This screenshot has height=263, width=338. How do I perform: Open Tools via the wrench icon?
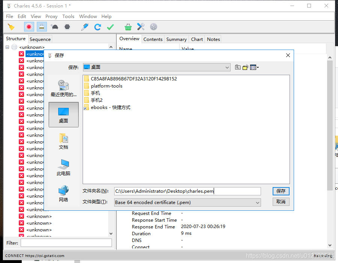[x=141, y=27]
